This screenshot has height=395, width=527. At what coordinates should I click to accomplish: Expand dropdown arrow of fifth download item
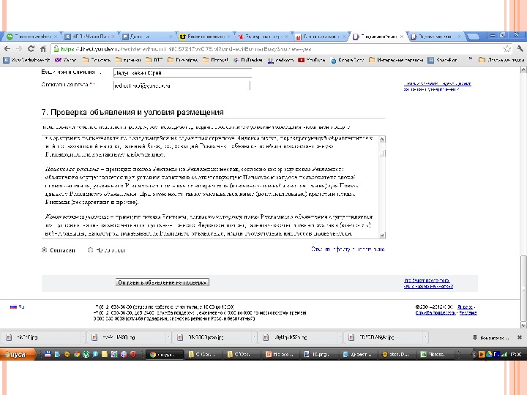click(425, 337)
